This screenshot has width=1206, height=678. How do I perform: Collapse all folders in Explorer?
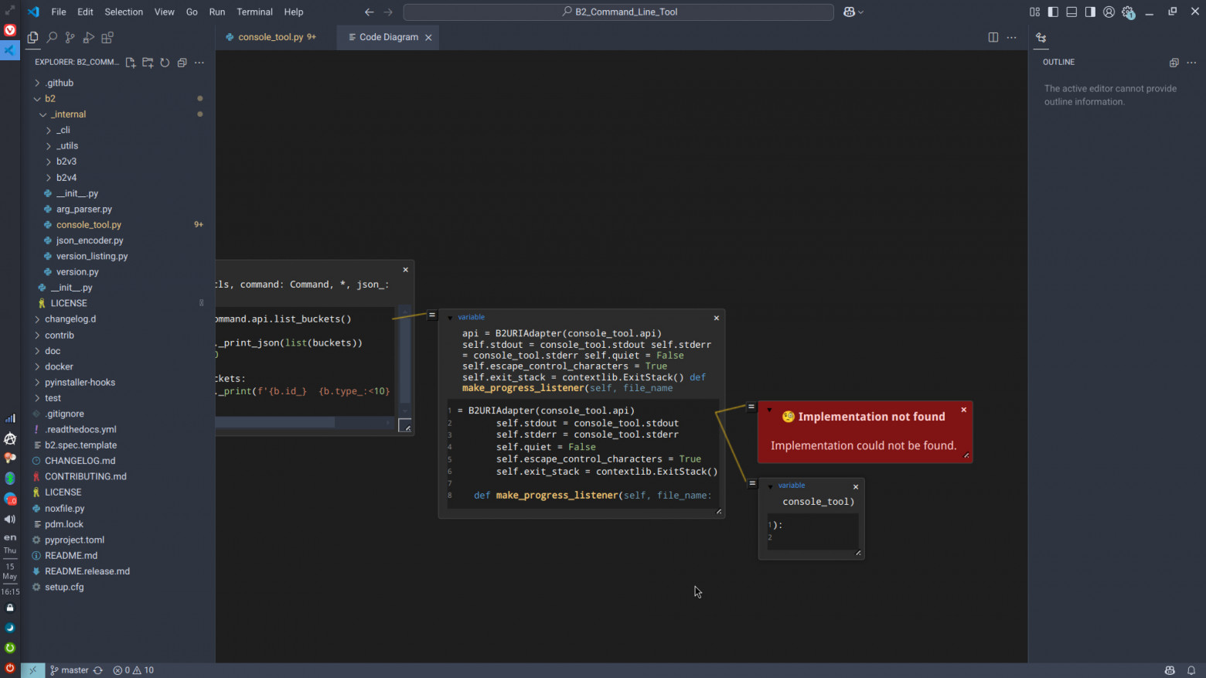182,63
